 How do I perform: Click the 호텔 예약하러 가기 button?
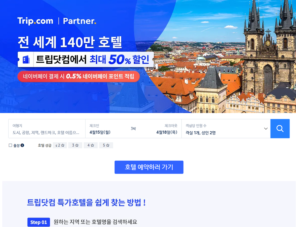pos(149,167)
